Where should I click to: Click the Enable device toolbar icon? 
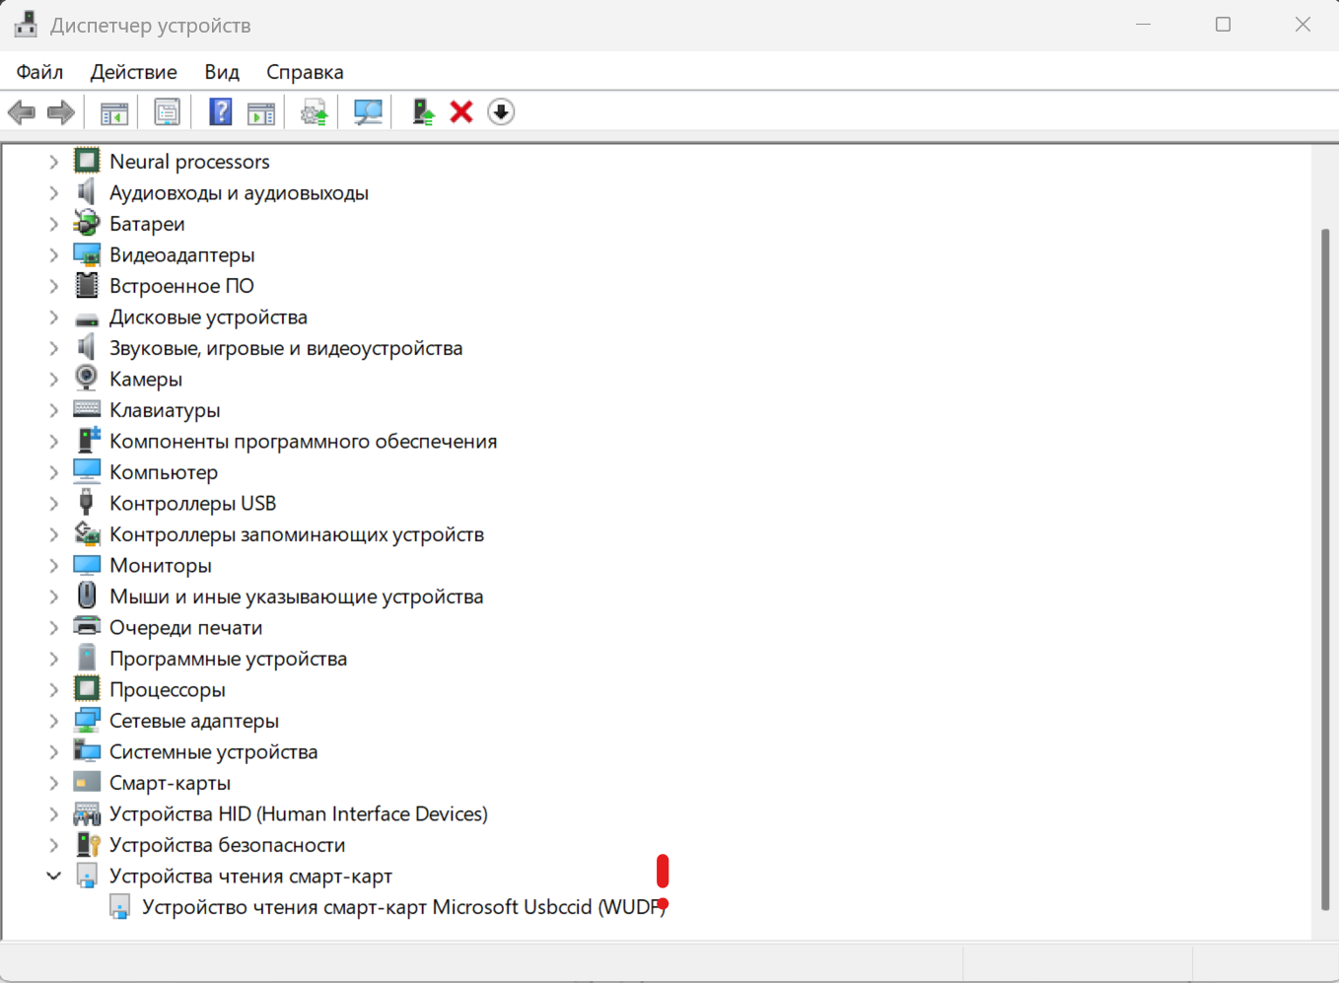click(423, 112)
